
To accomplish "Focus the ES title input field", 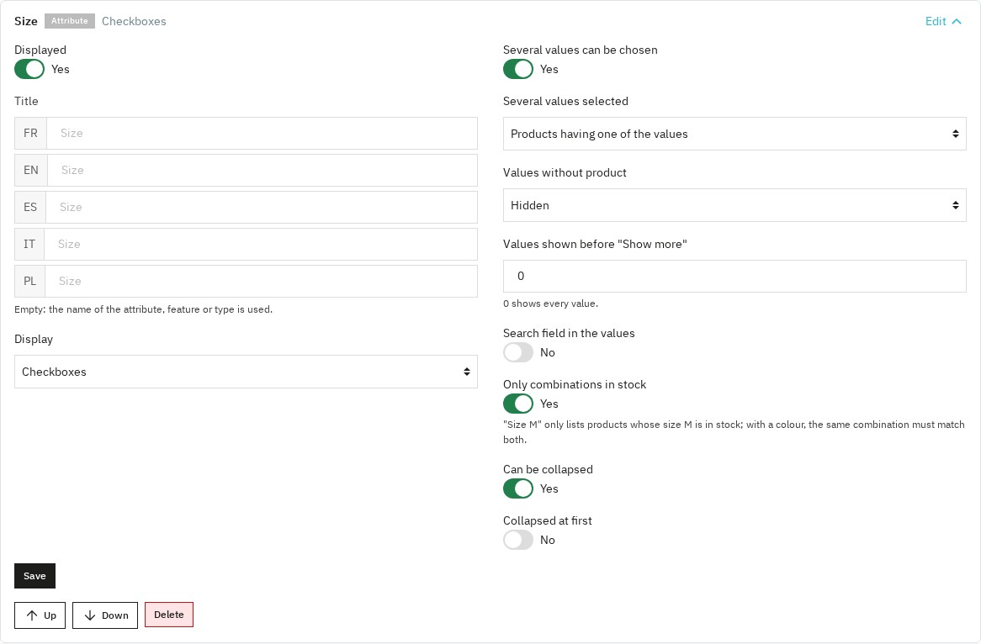I will [x=262, y=207].
